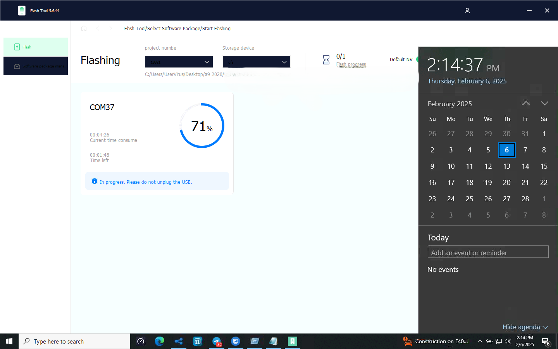This screenshot has height=349, width=558.
Task: Click the Add an event or reminder field
Action: coord(488,252)
